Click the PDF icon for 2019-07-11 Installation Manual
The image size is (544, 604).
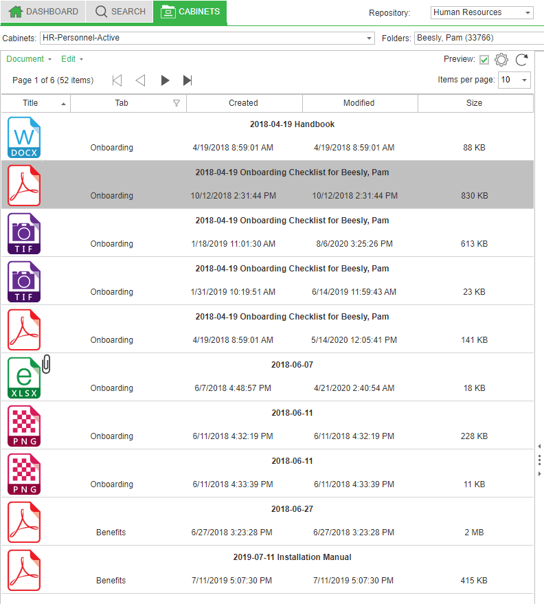24,570
